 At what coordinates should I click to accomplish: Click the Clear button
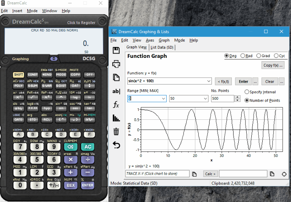pos(270,82)
